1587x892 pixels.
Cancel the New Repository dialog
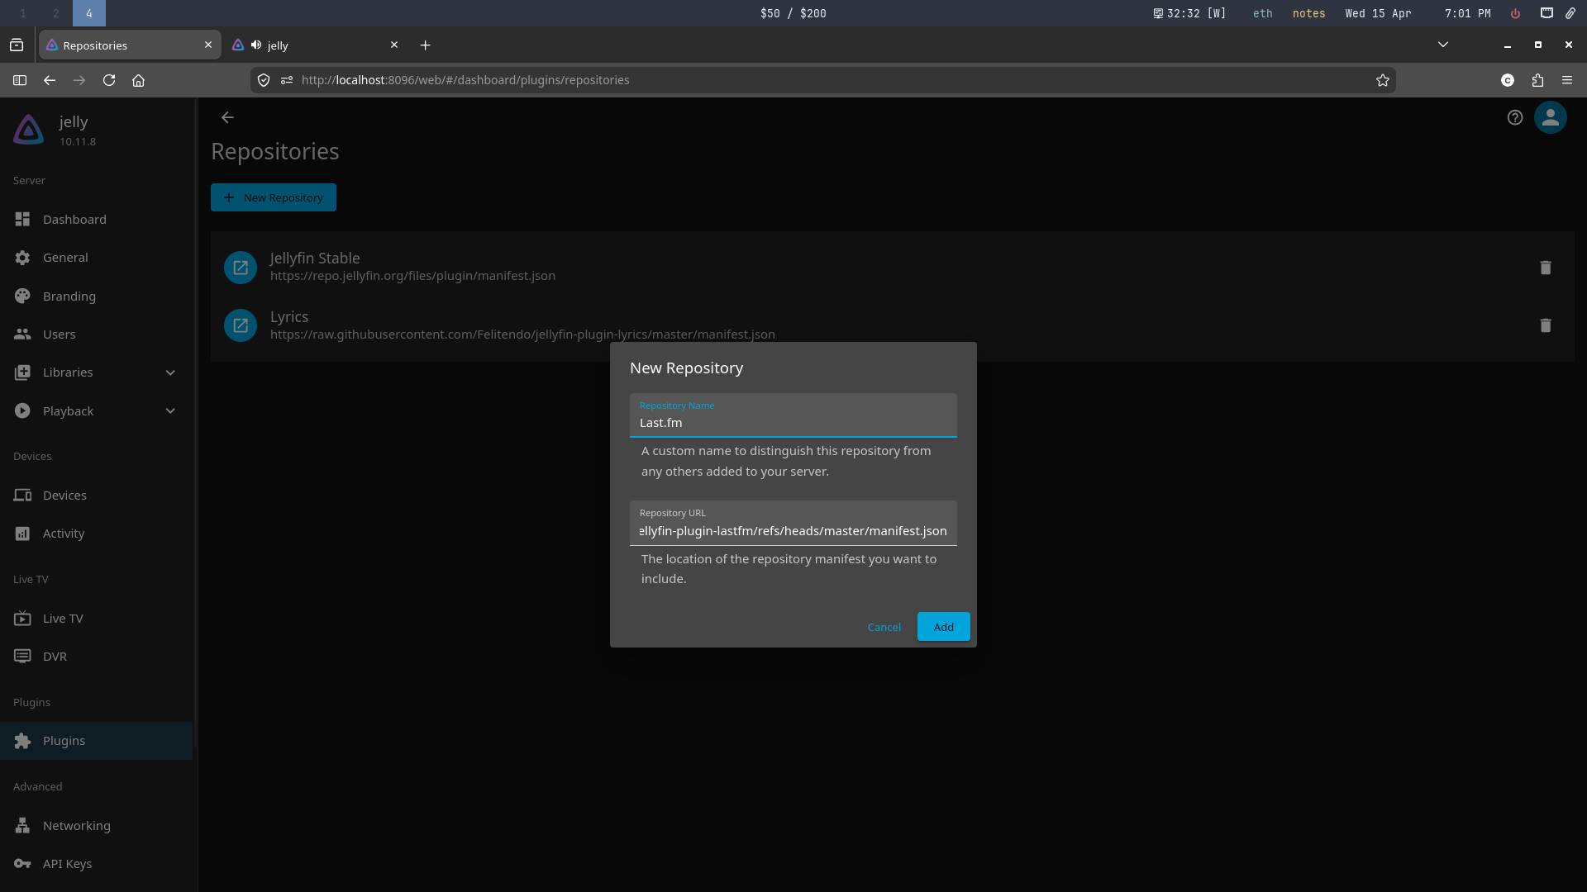click(884, 627)
